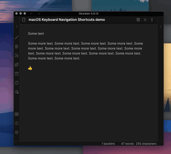Open the help question mark icon

[17, 123]
